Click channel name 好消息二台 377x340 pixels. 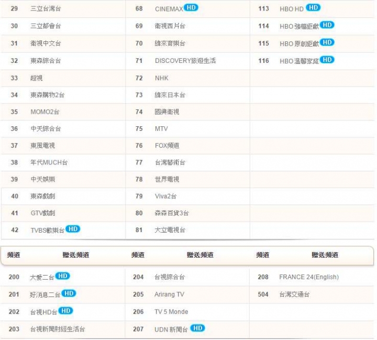tap(45, 295)
